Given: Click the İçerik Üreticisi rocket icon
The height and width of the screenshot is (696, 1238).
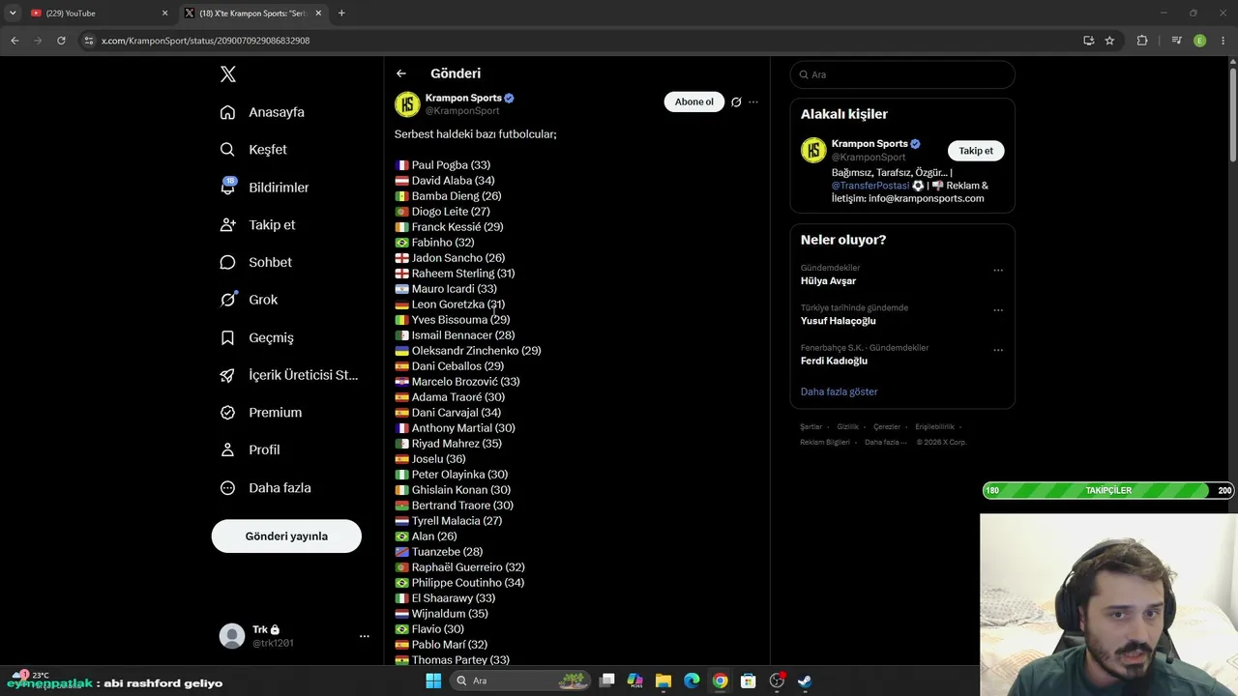Looking at the screenshot, I should point(228,375).
